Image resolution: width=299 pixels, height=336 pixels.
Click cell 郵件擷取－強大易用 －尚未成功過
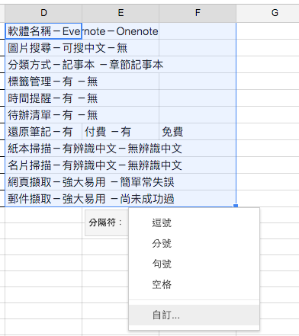tap(43, 199)
